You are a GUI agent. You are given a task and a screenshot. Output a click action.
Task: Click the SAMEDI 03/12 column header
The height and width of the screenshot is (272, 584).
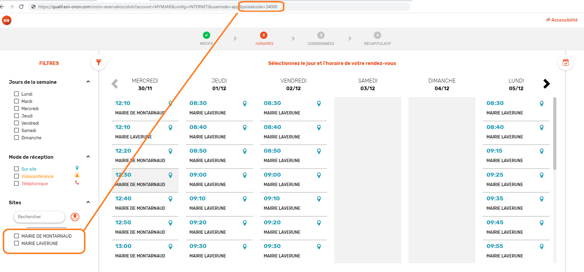click(x=368, y=84)
